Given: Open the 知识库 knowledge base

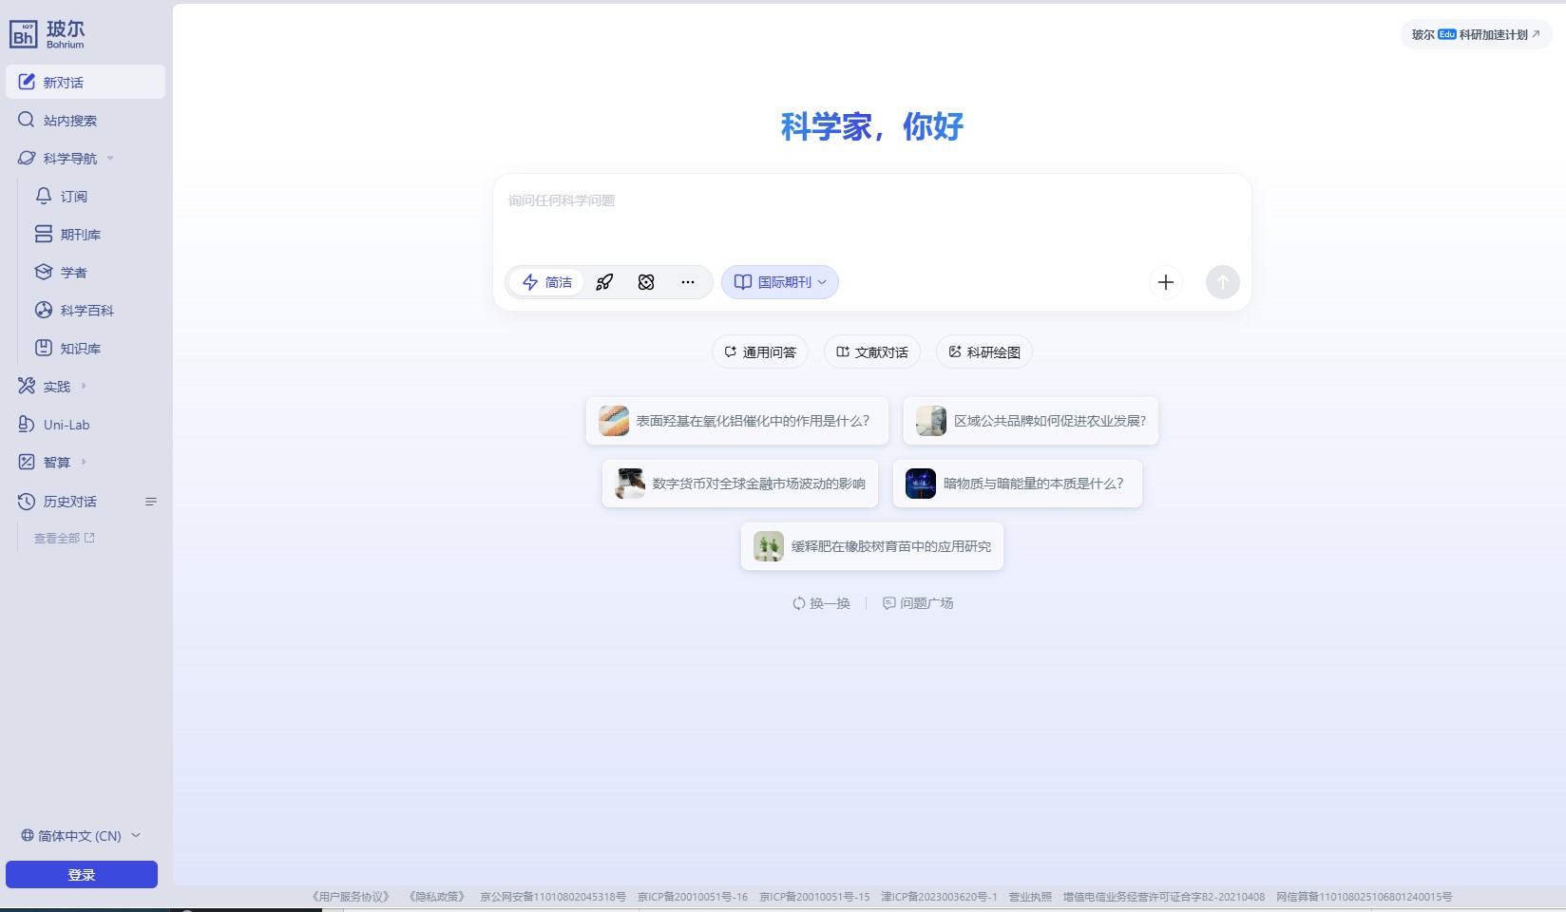Looking at the screenshot, I should point(81,349).
